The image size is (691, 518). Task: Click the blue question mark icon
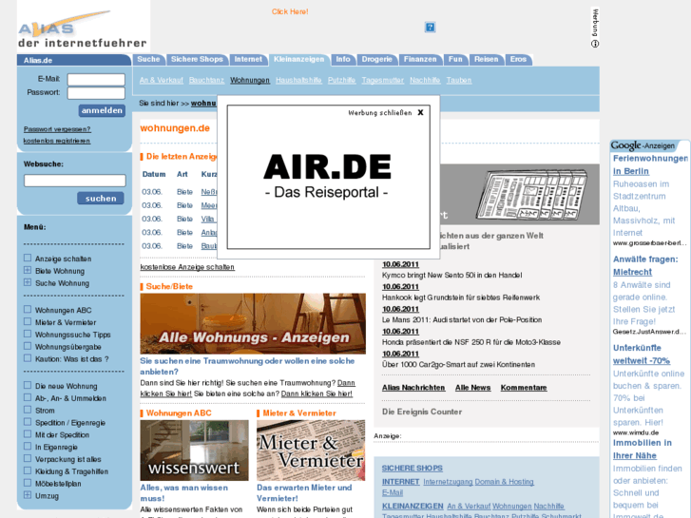(431, 28)
